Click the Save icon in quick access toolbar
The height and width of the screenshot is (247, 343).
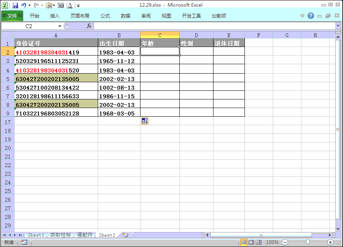tap(15, 5)
